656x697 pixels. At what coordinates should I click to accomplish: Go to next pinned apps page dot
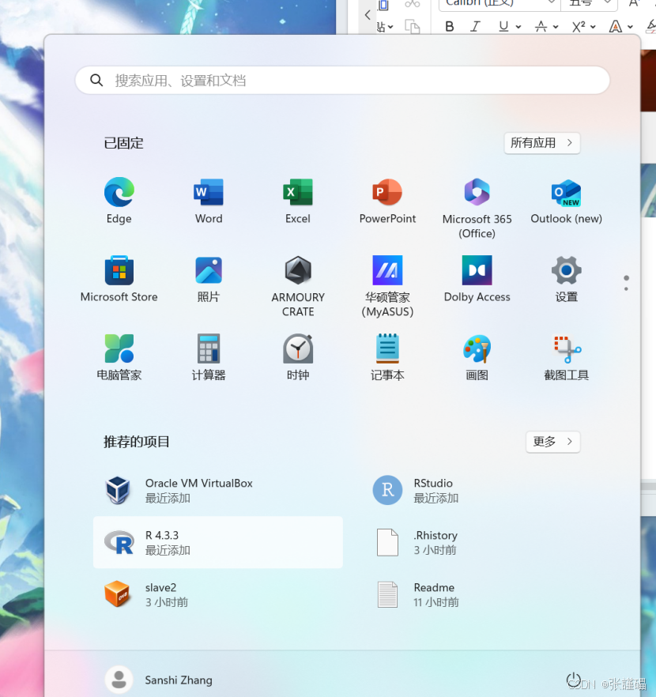pos(626,289)
